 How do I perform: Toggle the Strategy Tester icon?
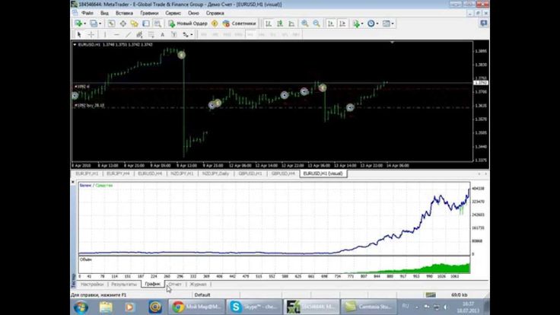coord(157,24)
